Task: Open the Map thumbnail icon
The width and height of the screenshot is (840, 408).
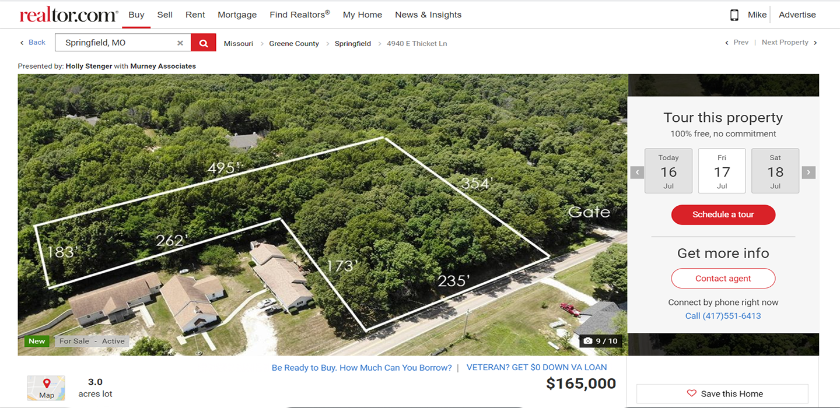Action: coord(46,388)
